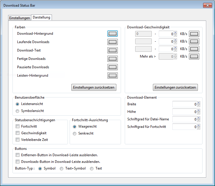The image size is (215, 186).
Task: Open color swatch in Mehr als row
Action: (194, 56)
